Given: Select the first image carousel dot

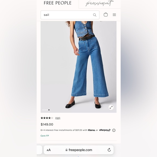Looking at the screenshot, I should [x=43, y=110].
